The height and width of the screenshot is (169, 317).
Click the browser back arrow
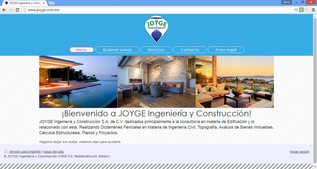click(4, 10)
